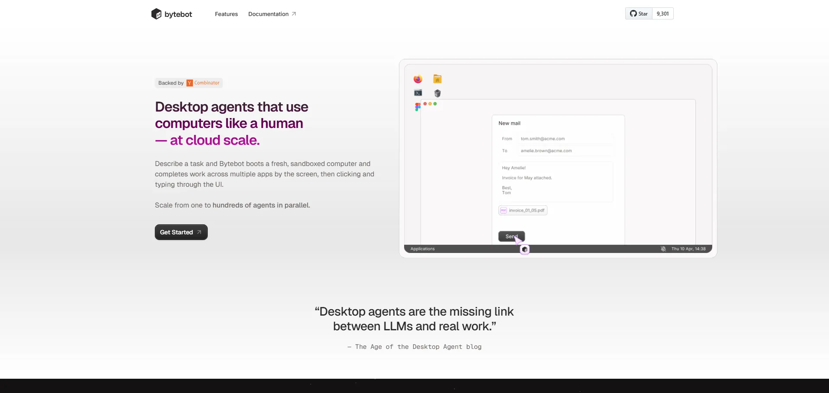Open the Documentation external link
The image size is (829, 393).
coord(272,14)
